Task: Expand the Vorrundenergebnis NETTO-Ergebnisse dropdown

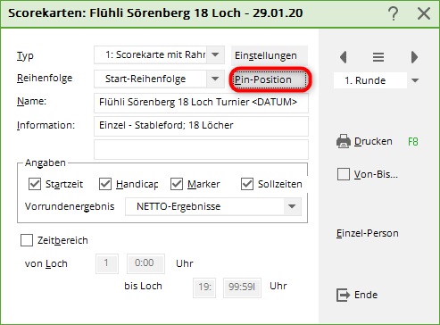Action: tap(292, 206)
